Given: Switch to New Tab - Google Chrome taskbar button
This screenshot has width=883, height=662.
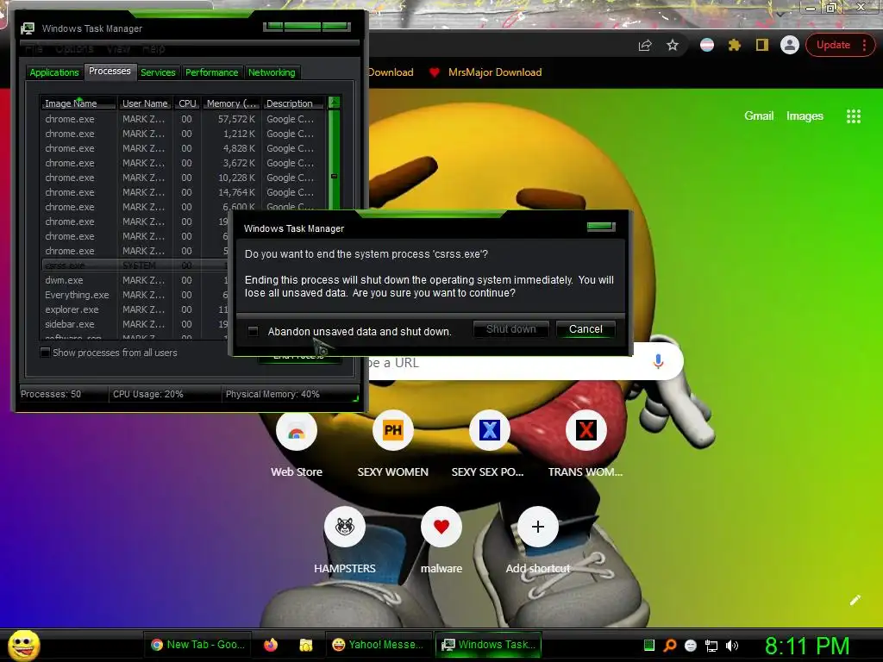Looking at the screenshot, I should point(197,645).
